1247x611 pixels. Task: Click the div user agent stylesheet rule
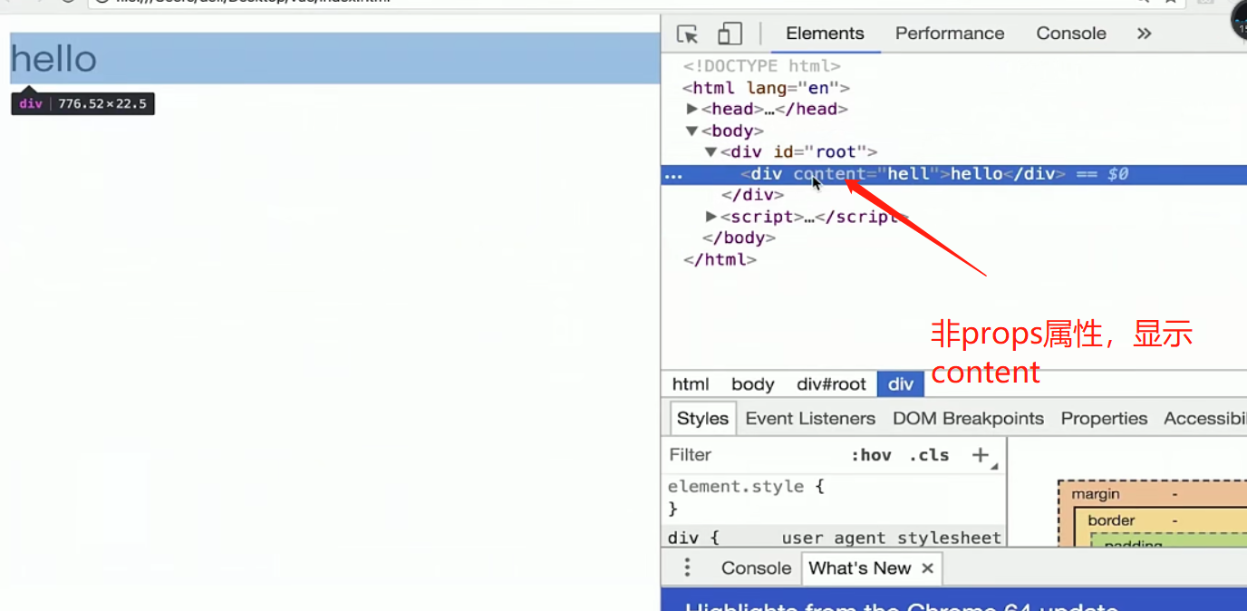[x=834, y=538]
